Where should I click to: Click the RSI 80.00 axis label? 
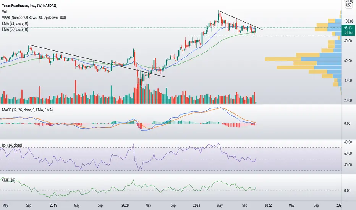point(348,142)
